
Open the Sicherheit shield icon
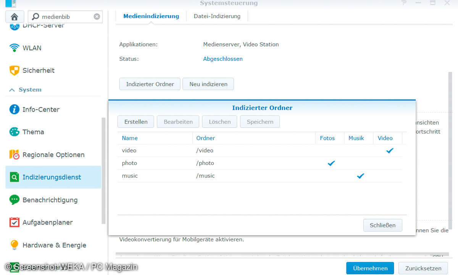pos(15,71)
